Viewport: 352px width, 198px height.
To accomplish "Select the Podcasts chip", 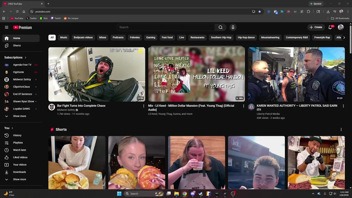I will click(x=118, y=37).
